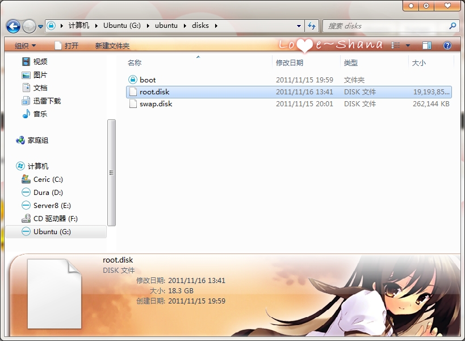Screen dimensions: 465x341
Task: Create a folder with 新建文件夹
Action: pyautogui.click(x=112, y=45)
